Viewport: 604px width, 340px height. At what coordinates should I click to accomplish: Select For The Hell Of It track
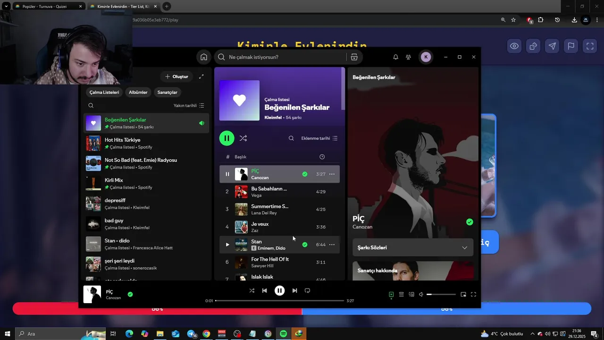click(279, 262)
